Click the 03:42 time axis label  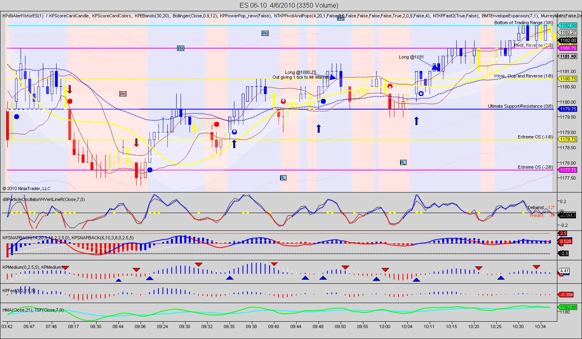click(7, 326)
